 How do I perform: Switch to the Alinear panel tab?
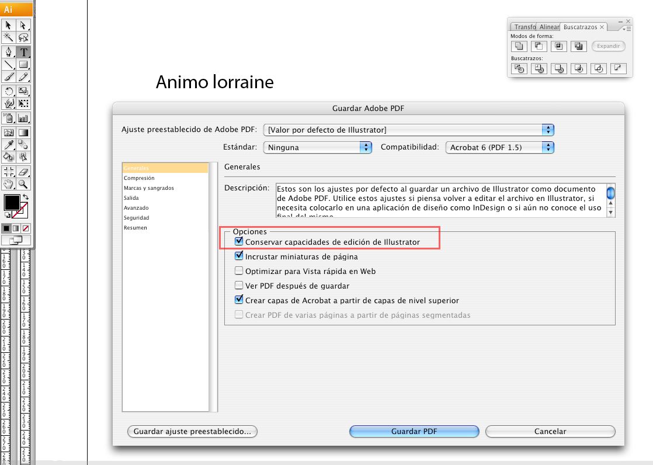click(548, 27)
